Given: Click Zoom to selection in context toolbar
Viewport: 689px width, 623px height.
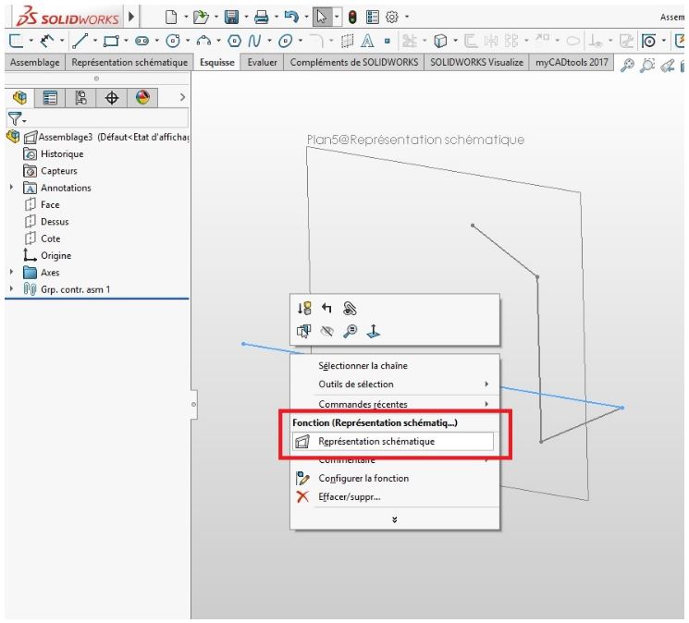Looking at the screenshot, I should coord(351,331).
